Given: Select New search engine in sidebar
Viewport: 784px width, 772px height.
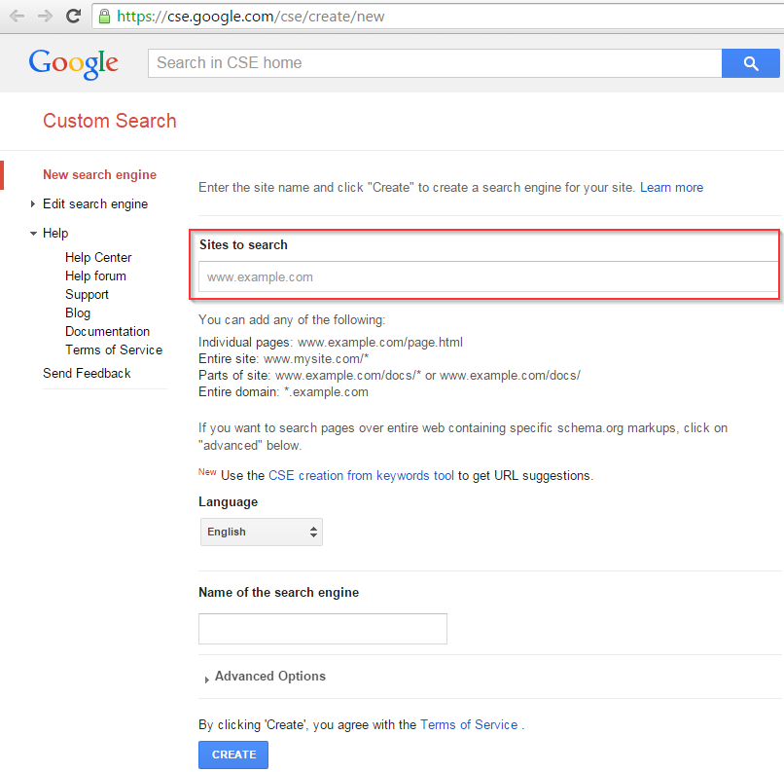Looking at the screenshot, I should (99, 174).
